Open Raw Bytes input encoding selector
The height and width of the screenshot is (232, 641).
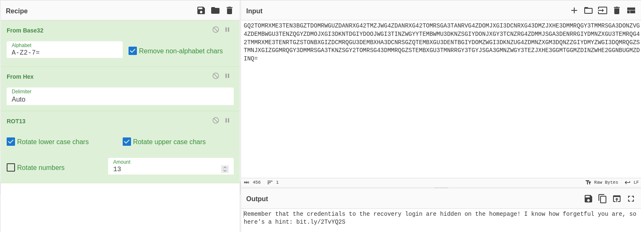(602, 182)
